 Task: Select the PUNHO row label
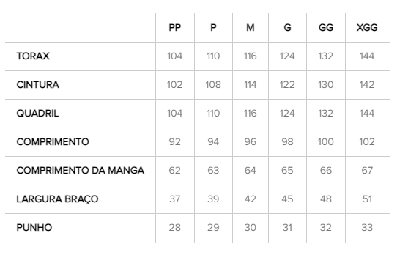[x=34, y=227]
